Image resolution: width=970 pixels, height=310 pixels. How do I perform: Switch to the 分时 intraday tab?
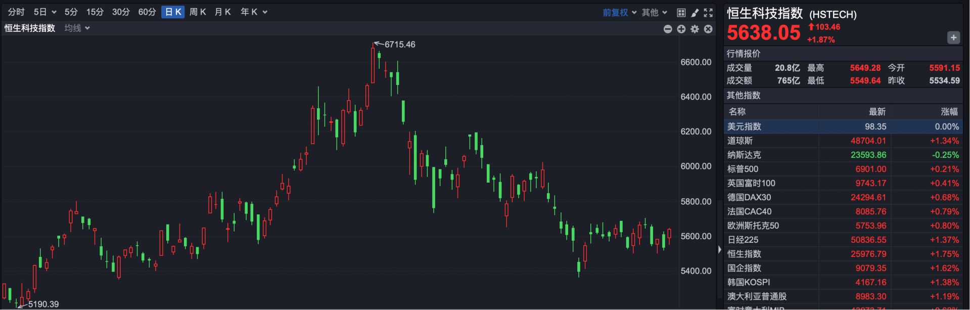pos(16,12)
